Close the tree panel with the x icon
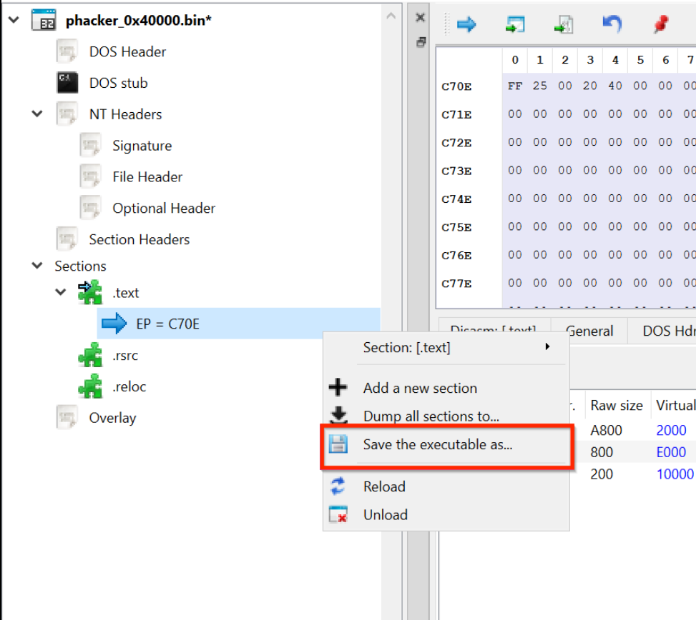This screenshot has height=620, width=696. tap(421, 17)
